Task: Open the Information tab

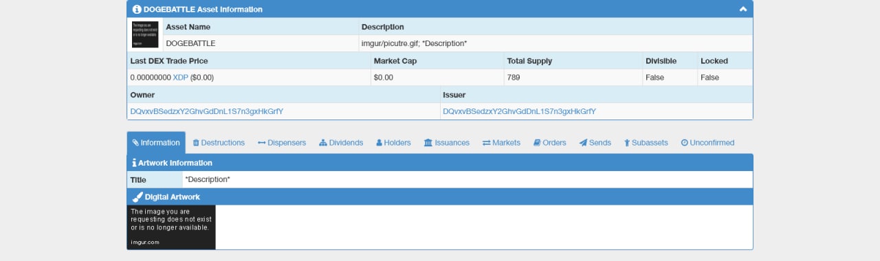Action: 156,143
